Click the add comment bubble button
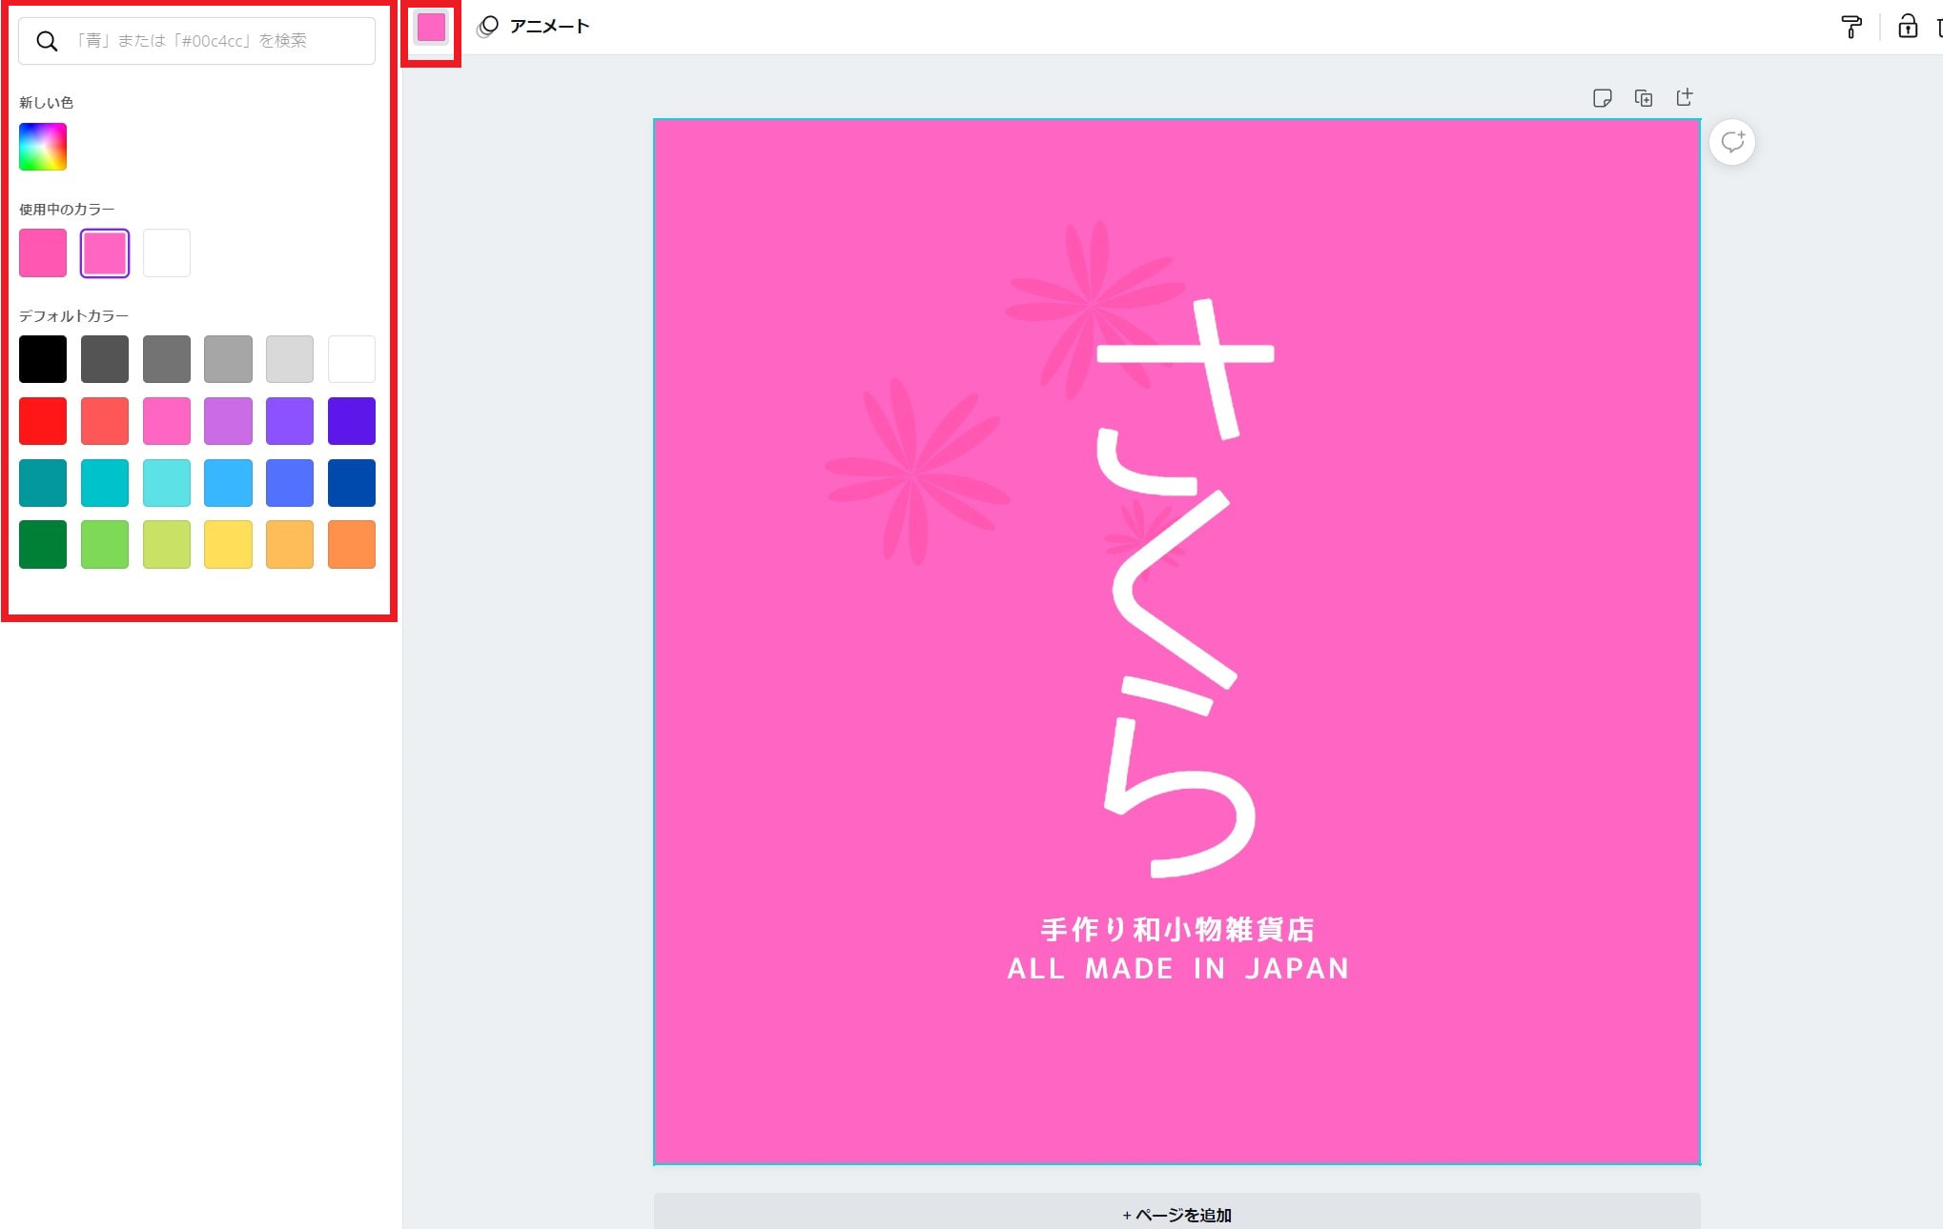 coord(1732,143)
